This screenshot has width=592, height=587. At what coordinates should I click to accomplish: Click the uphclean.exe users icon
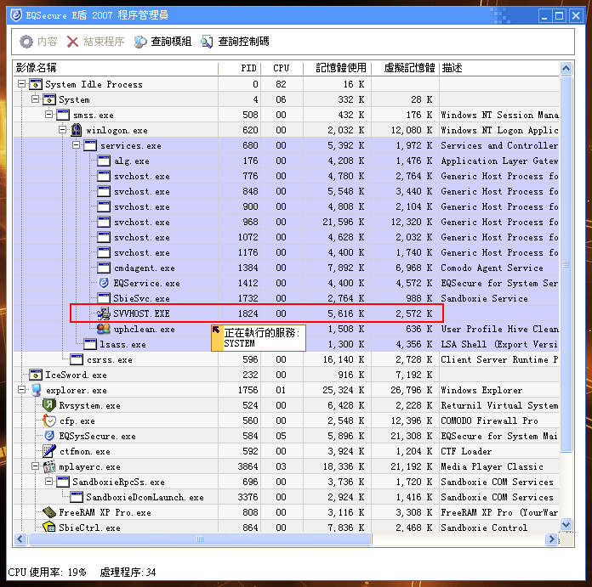(104, 329)
